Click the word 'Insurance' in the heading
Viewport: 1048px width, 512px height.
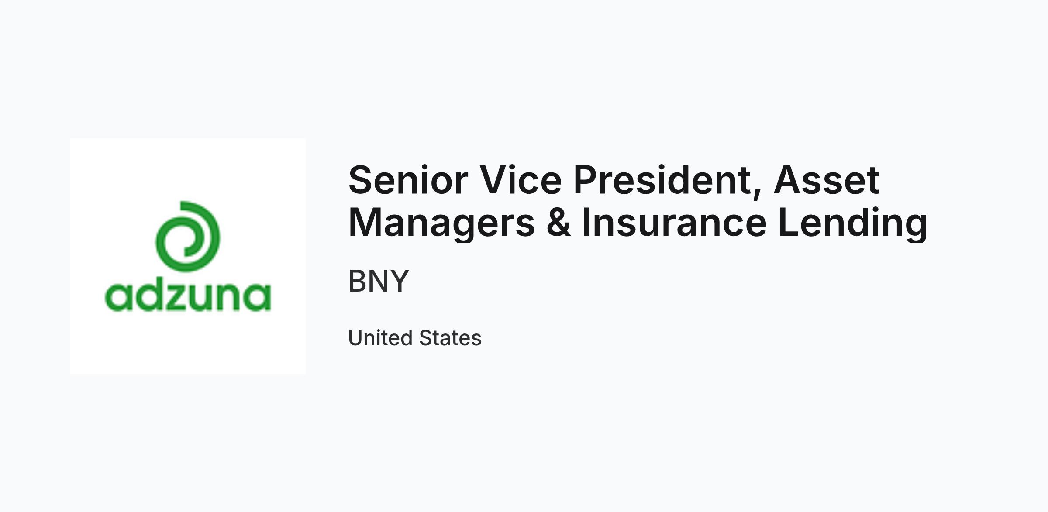coord(674,223)
